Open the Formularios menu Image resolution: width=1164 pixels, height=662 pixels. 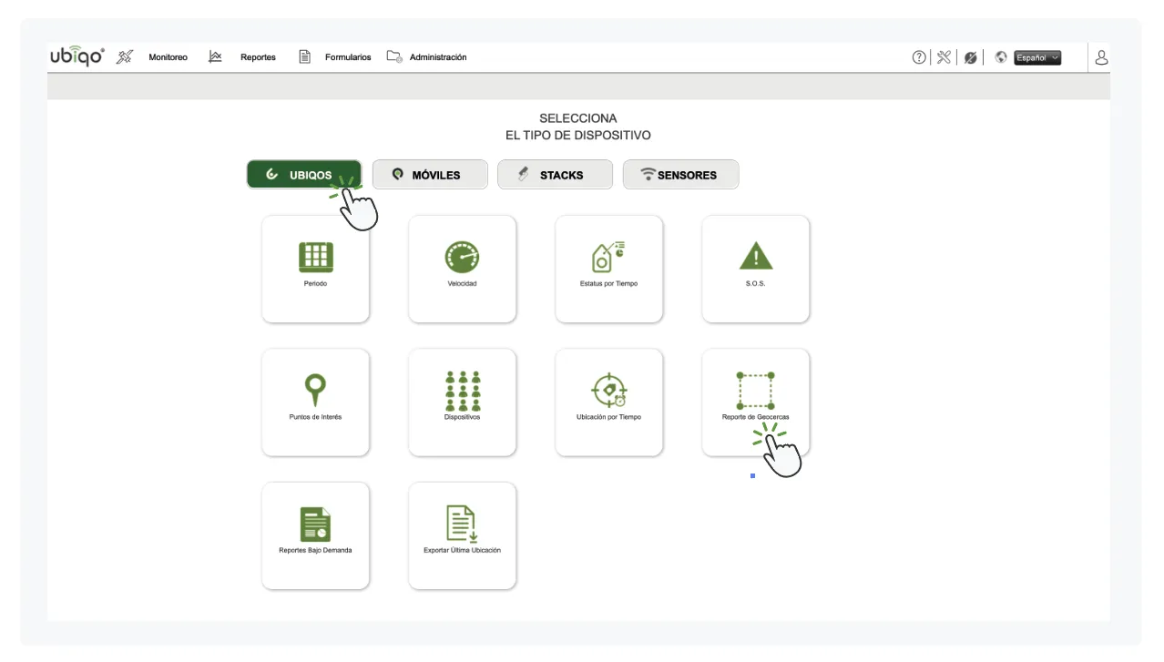pos(348,57)
